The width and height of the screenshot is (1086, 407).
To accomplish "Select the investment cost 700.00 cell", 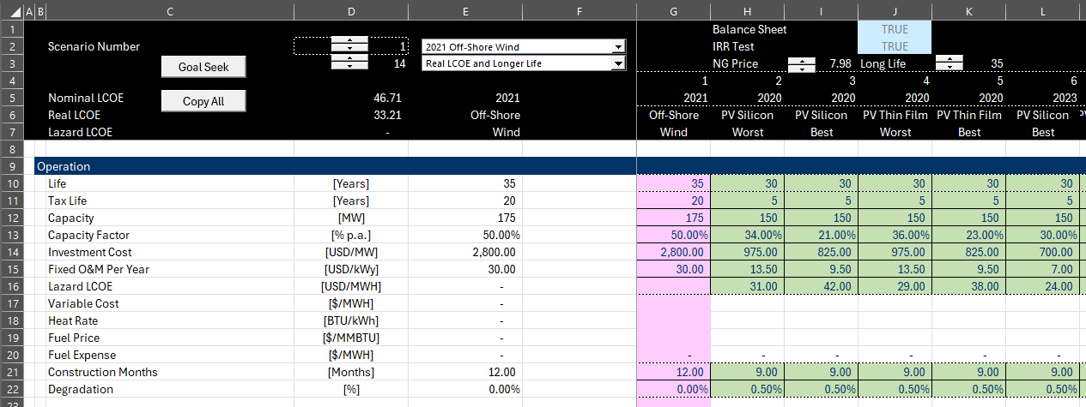I will tap(1042, 252).
